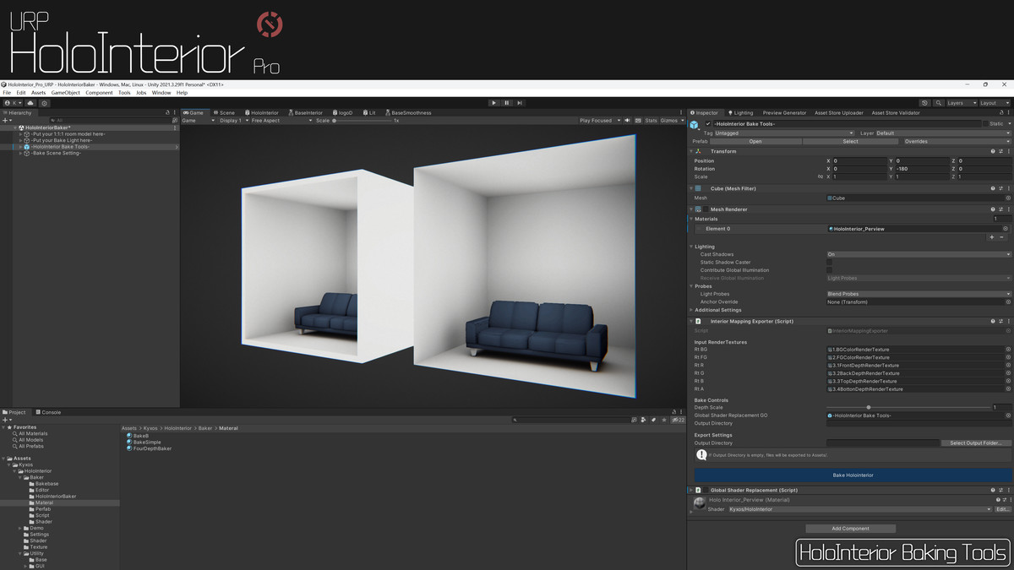Open the cloud services icon

pyautogui.click(x=30, y=103)
